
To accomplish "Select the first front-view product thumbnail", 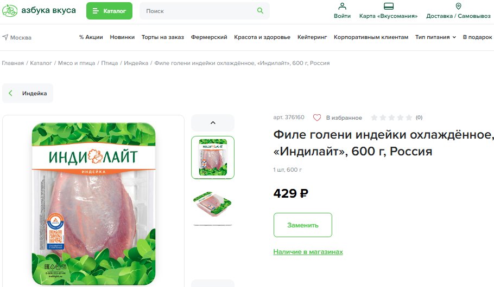I will [x=213, y=157].
